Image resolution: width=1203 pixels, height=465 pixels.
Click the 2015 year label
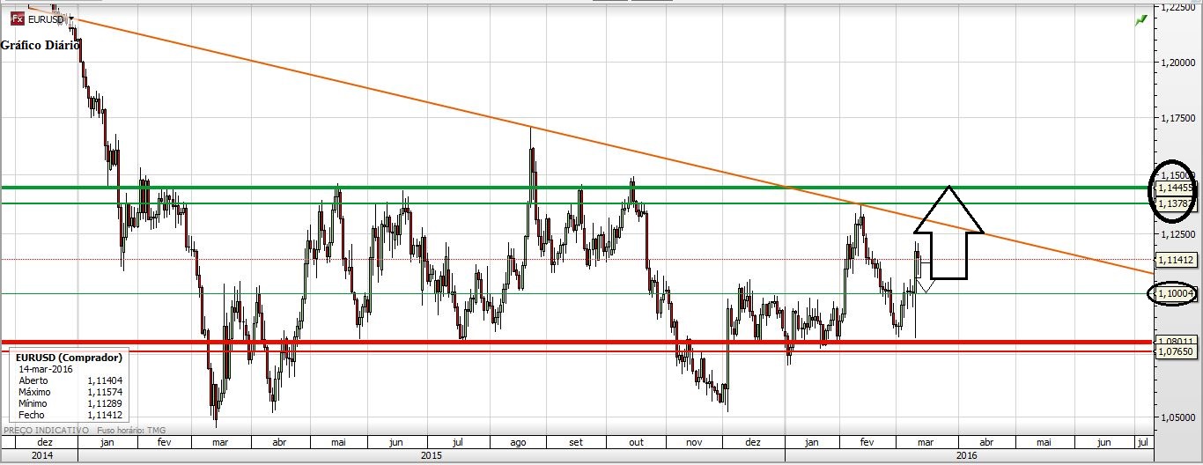[432, 456]
